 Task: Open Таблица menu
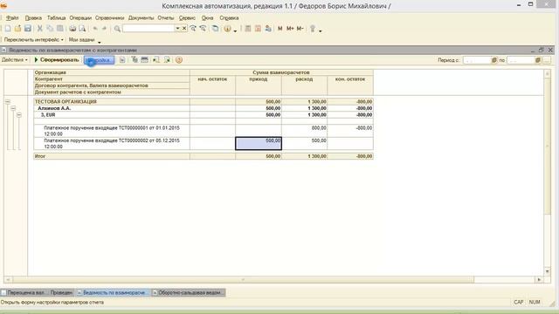[56, 17]
